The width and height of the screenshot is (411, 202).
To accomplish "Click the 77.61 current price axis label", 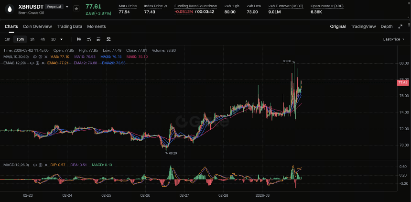I will 403,83.
